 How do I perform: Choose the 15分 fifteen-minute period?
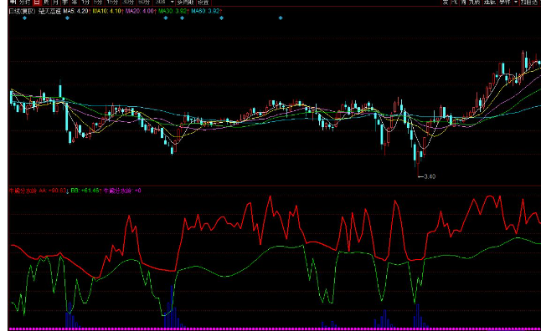coord(112,3)
